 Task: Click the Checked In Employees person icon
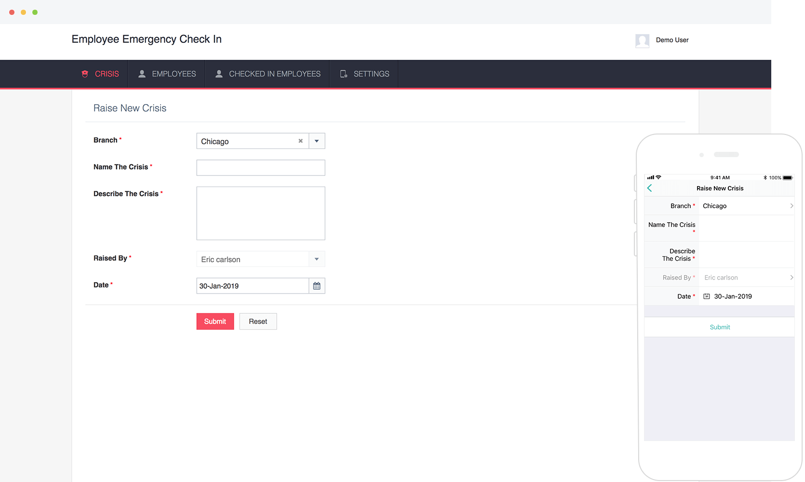(x=219, y=74)
